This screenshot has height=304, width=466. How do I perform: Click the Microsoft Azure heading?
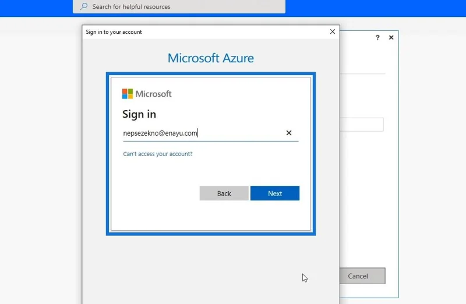(x=211, y=58)
